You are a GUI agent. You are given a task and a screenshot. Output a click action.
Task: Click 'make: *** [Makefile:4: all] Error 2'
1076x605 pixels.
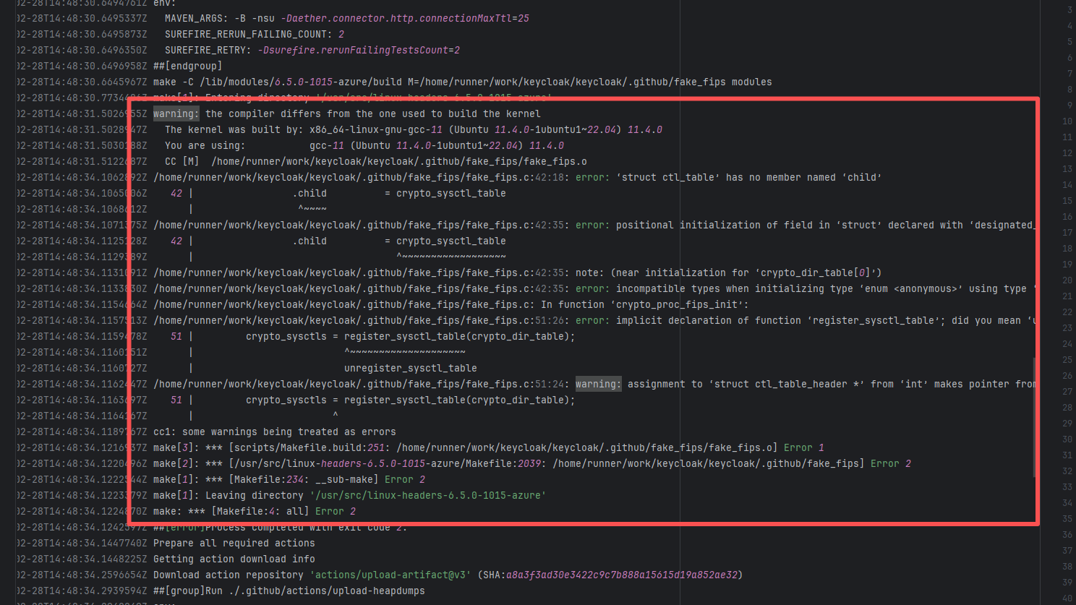point(254,511)
